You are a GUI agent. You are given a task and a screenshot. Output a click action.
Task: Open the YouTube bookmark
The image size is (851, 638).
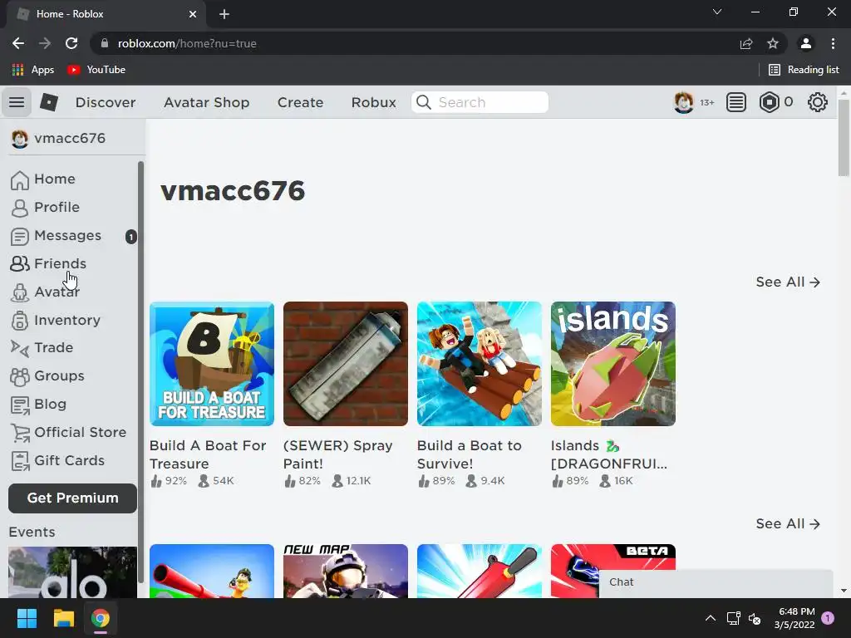pos(96,70)
